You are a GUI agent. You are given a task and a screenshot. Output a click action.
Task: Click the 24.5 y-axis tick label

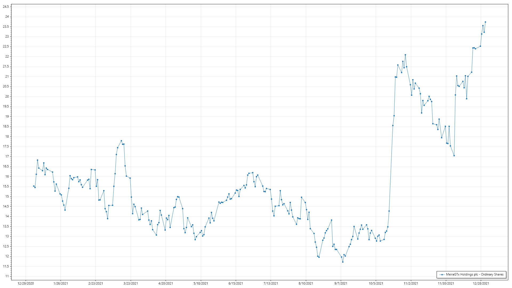[x=6, y=7]
